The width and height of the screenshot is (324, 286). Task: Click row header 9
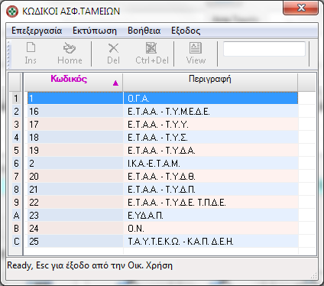point(16,203)
